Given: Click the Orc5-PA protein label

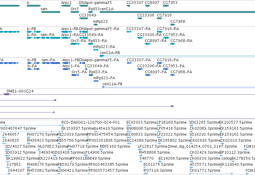Looking at the screenshot, I should click(79, 72).
